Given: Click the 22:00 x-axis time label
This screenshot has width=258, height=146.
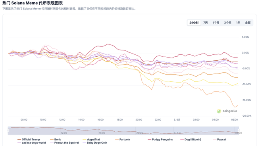Looking at the screenshot, I should [158, 120].
